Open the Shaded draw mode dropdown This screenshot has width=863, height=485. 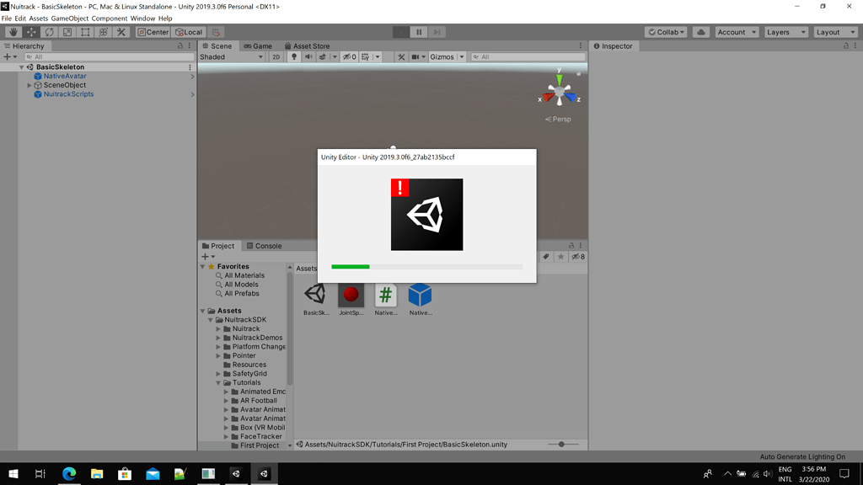232,57
